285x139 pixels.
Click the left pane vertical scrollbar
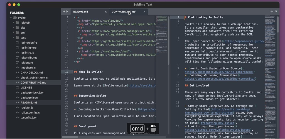click(x=168, y=41)
